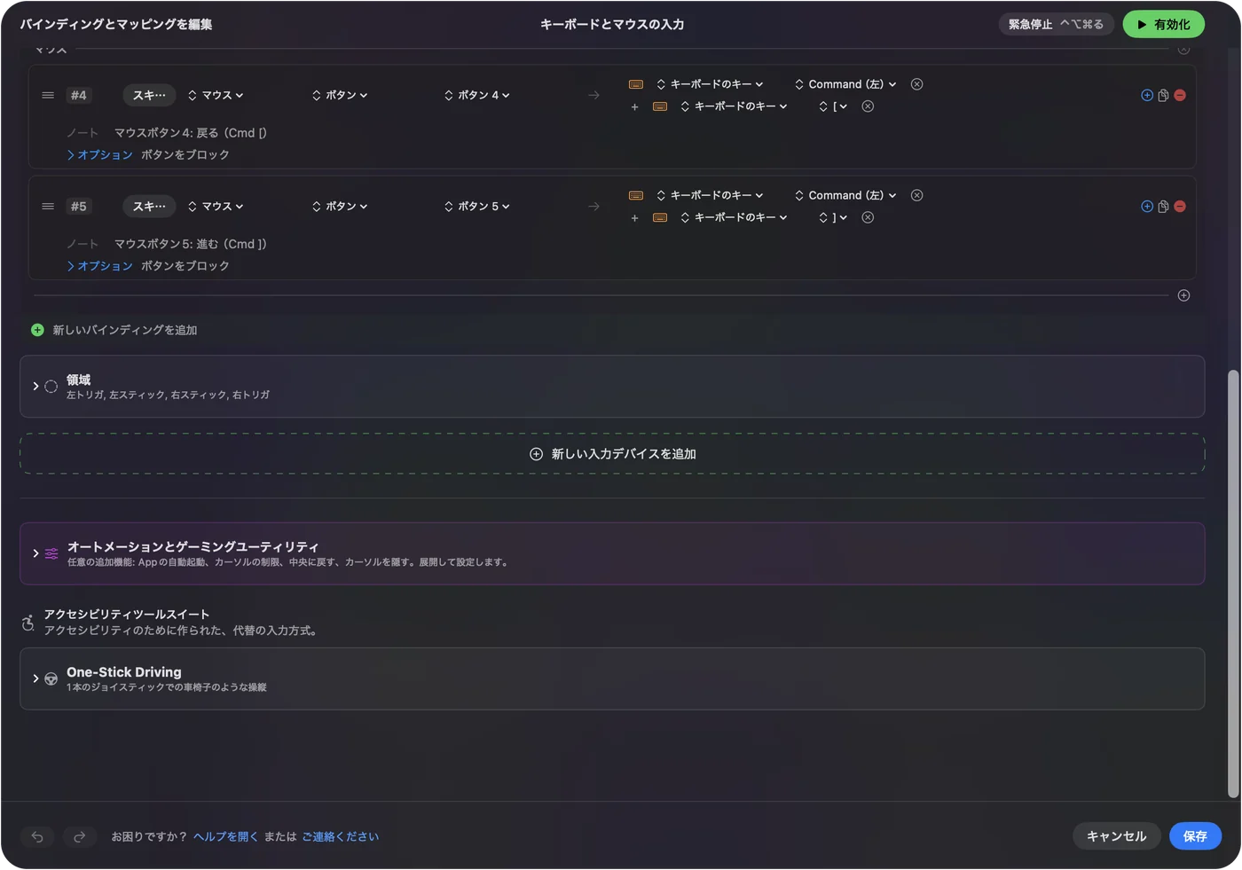Expand the One-Stick Driving section
Viewport: 1242px width, 870px height.
(35, 678)
